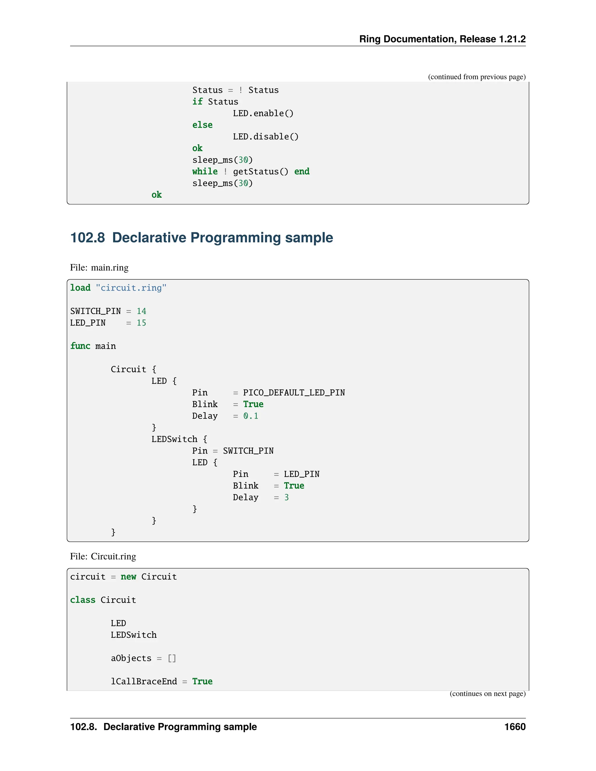596x771 pixels.
Task: Click the Delay value 3
Action: (286, 498)
